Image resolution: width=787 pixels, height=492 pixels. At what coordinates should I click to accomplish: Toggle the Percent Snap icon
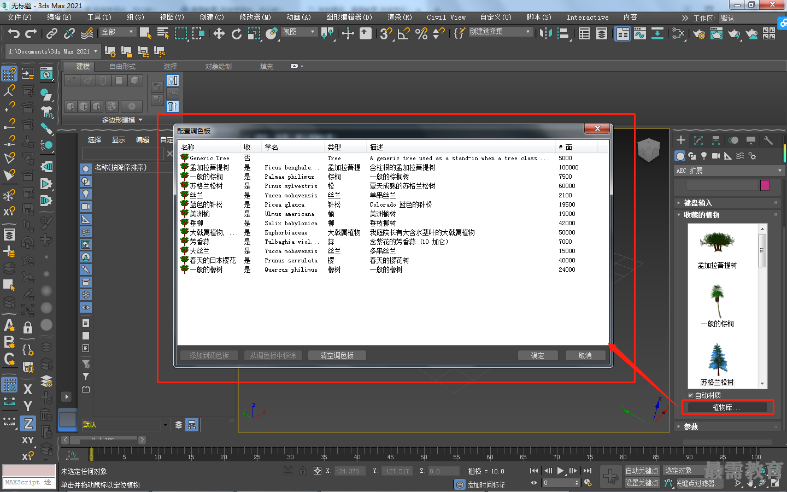(x=421, y=34)
